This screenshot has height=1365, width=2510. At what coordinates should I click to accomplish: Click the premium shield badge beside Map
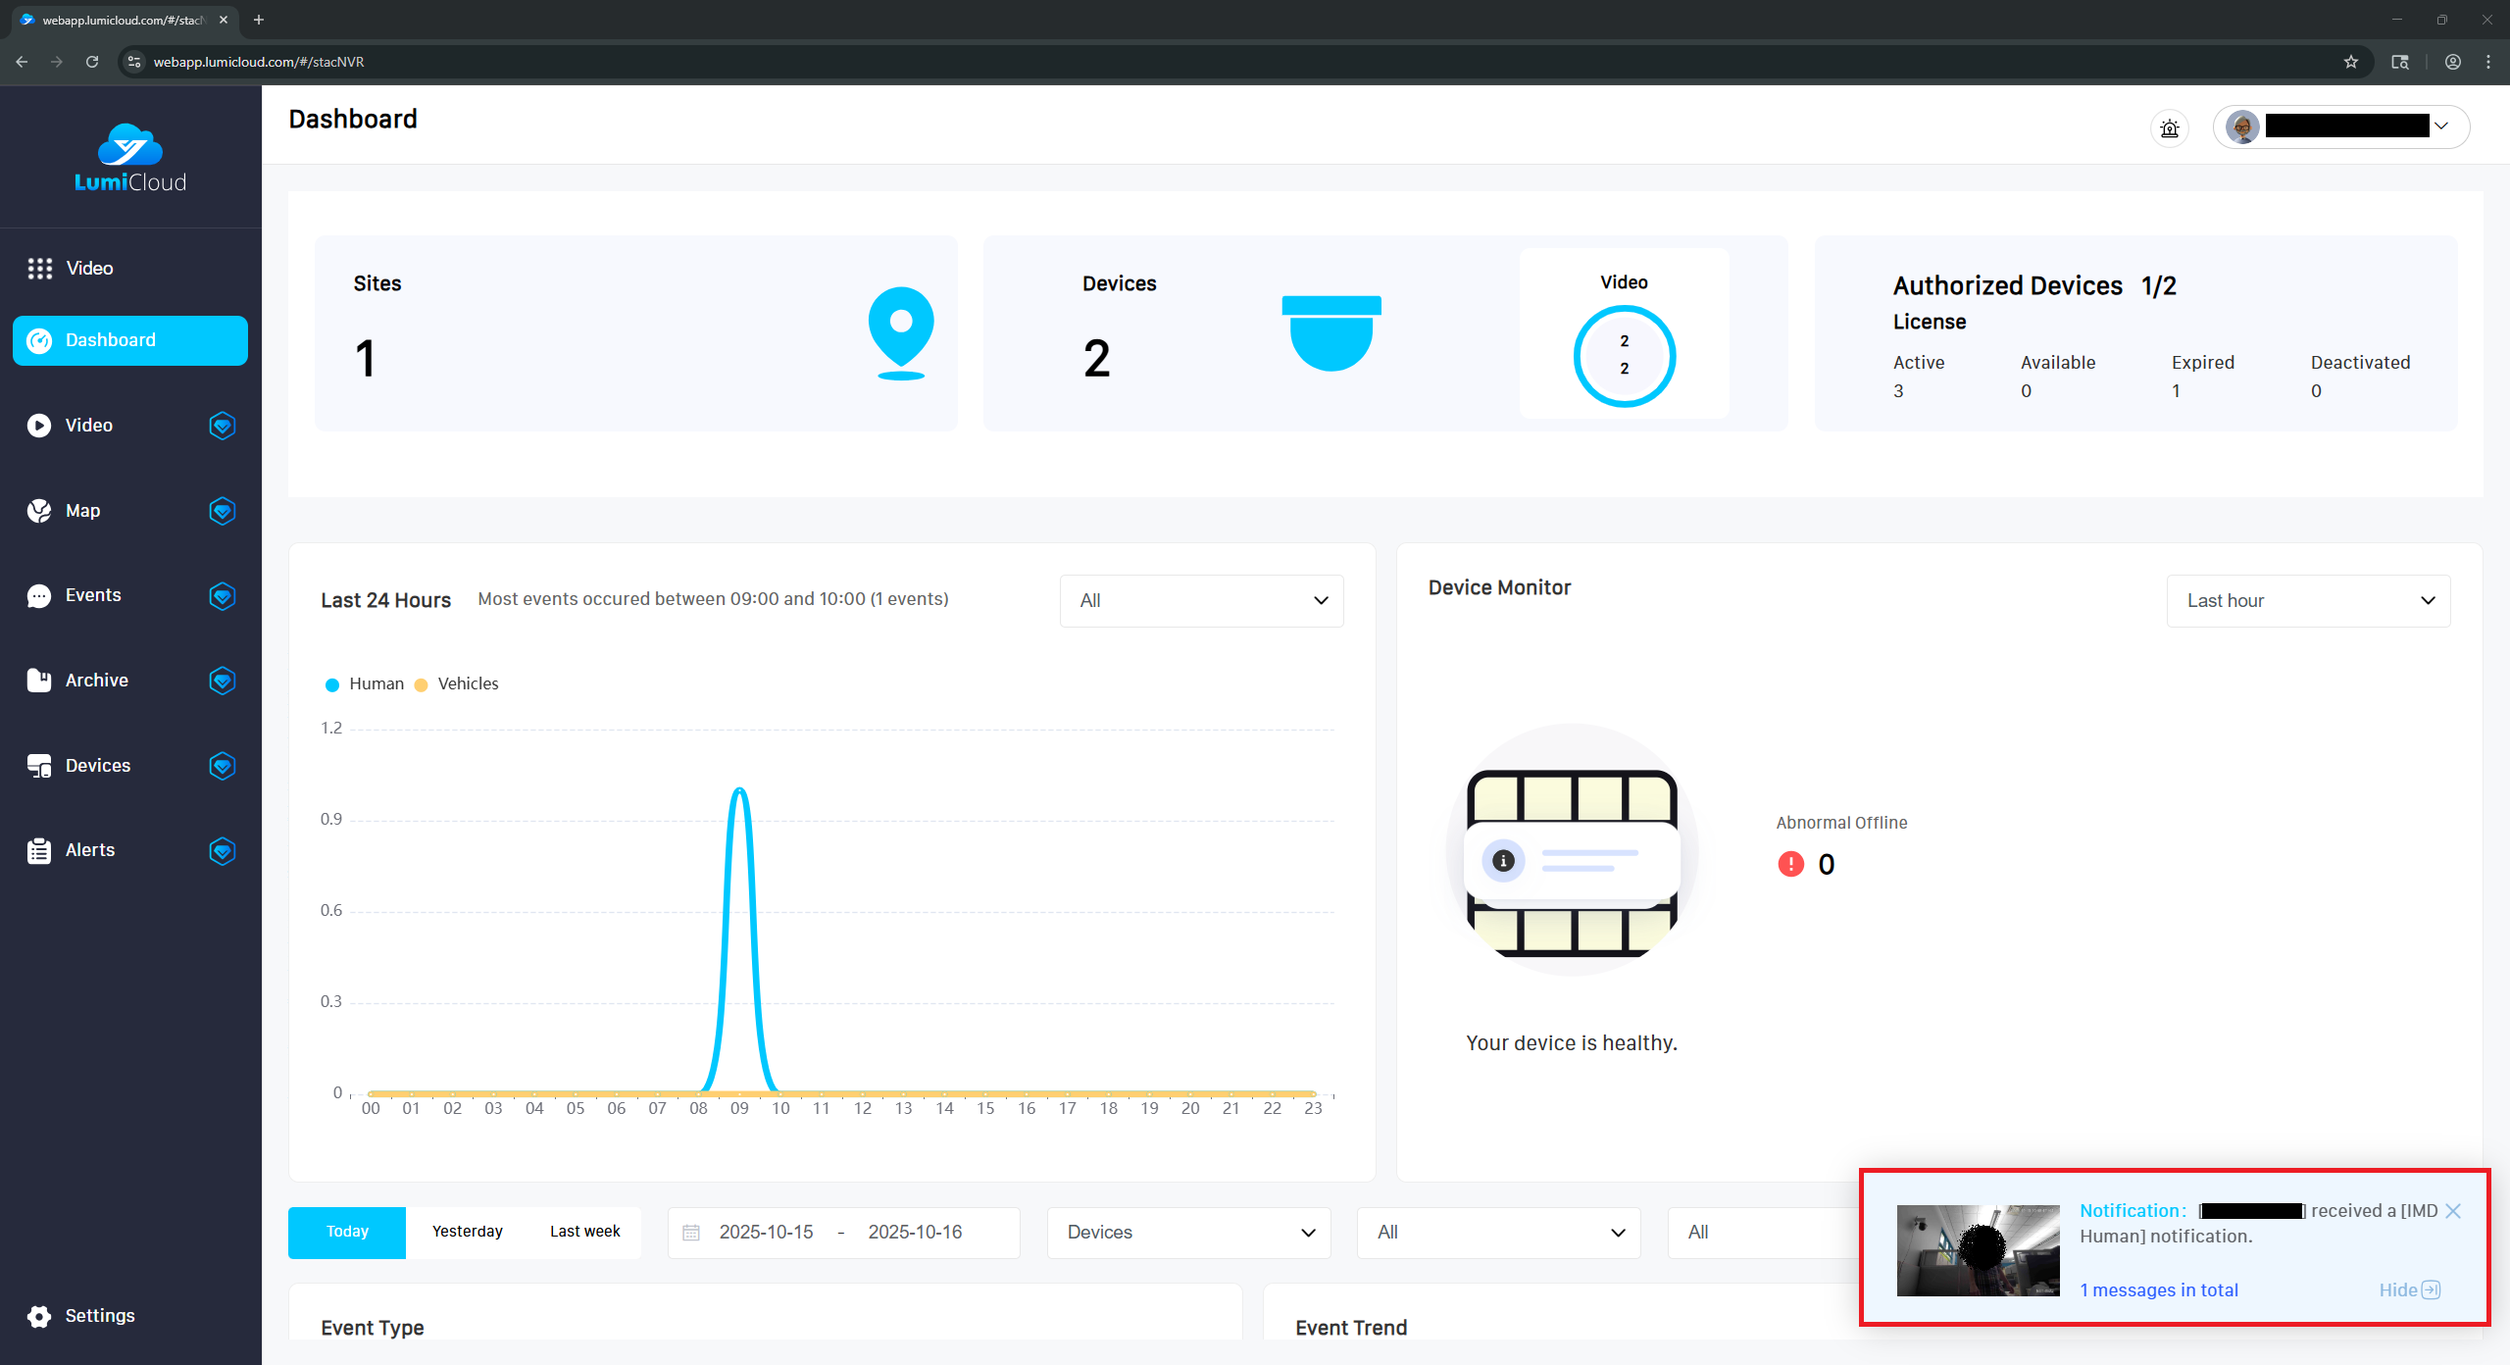(223, 511)
